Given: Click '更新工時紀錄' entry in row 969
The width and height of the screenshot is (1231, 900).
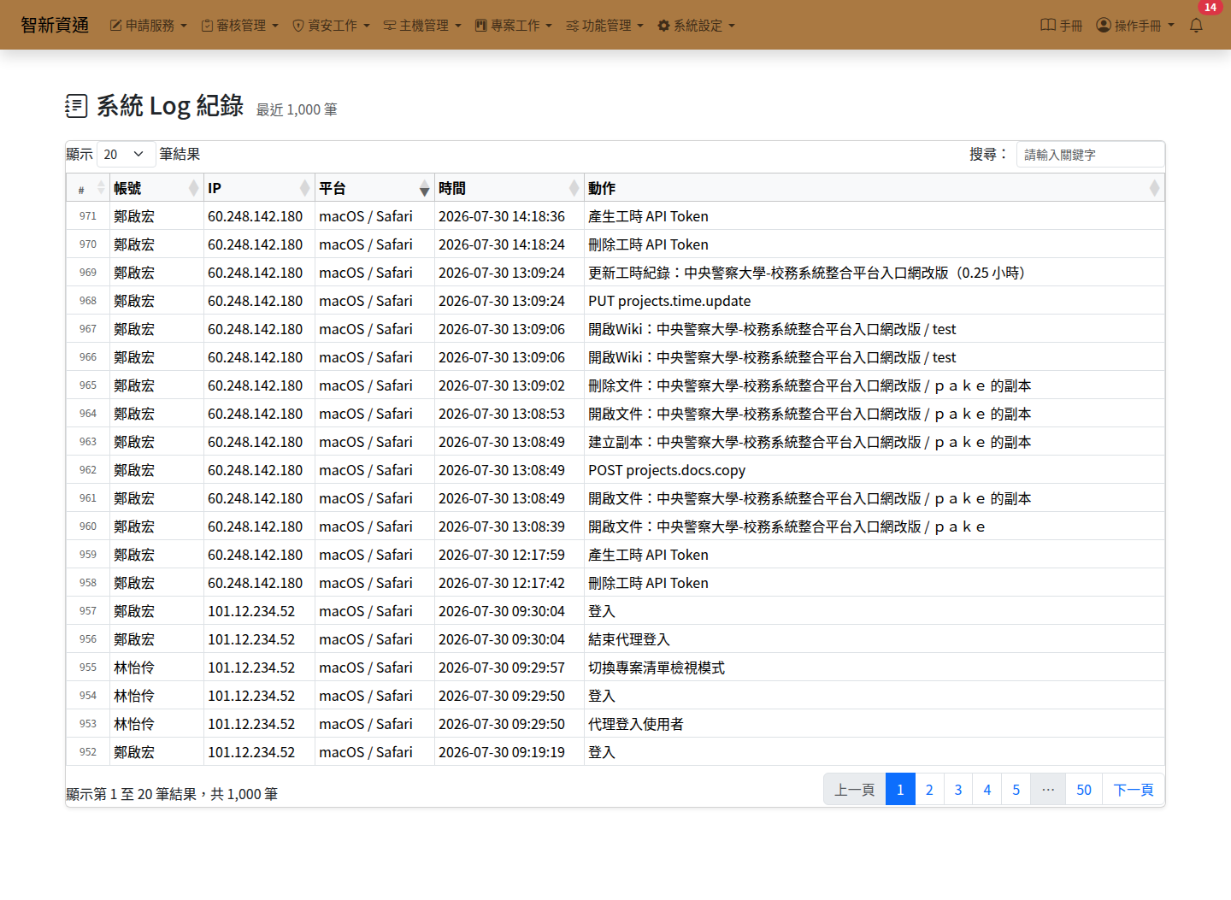Looking at the screenshot, I should coord(806,273).
